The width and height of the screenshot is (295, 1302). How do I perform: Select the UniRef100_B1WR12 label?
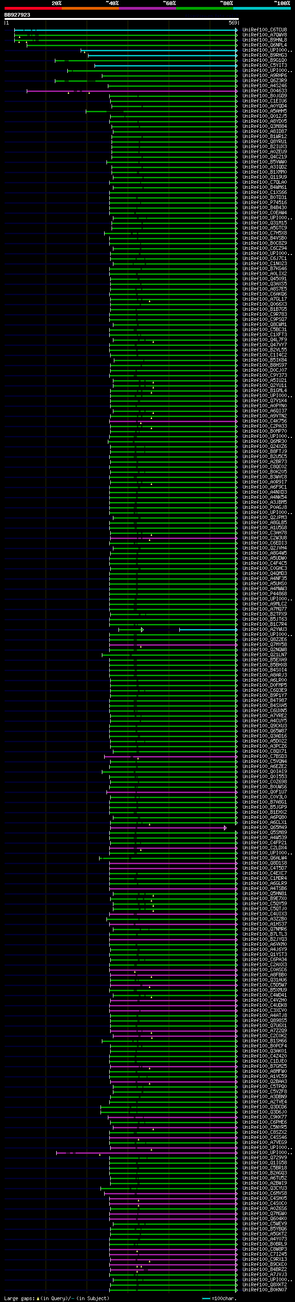coord(265,136)
